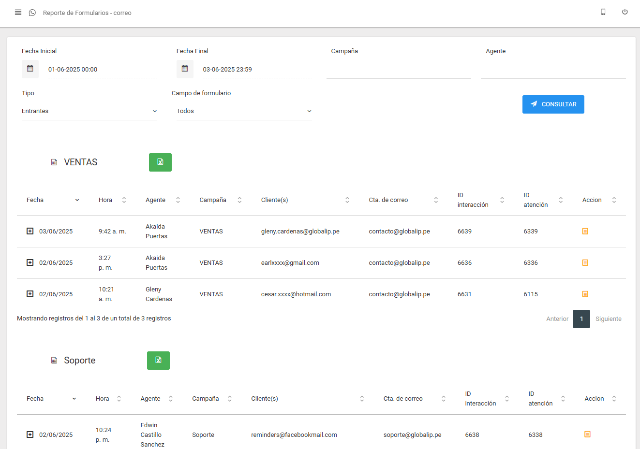The height and width of the screenshot is (449, 640).
Task: Click the mobile device icon
Action: pyautogui.click(x=603, y=12)
